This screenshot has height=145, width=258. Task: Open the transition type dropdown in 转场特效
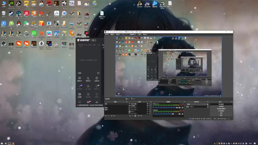coord(196,104)
